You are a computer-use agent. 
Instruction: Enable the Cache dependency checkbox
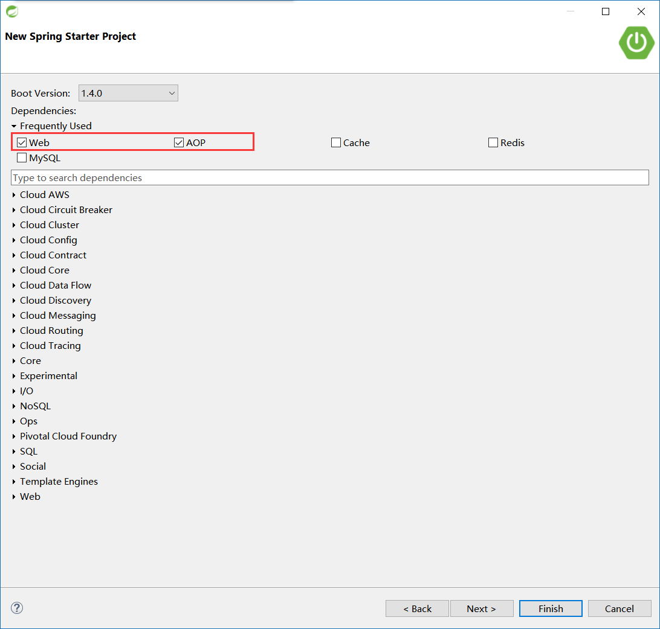(336, 142)
